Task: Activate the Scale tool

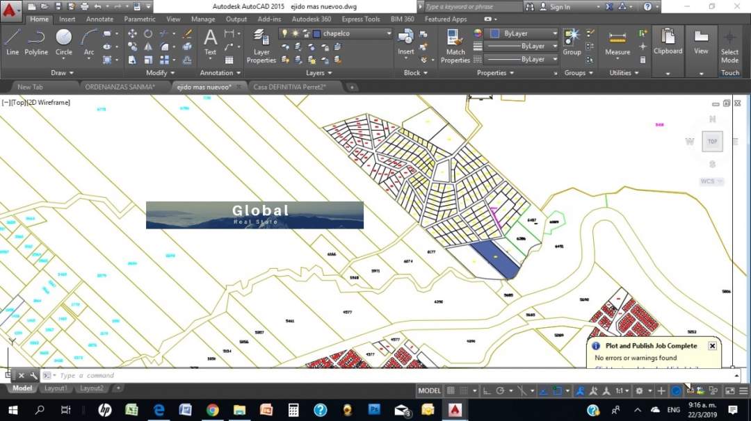Action: point(149,60)
